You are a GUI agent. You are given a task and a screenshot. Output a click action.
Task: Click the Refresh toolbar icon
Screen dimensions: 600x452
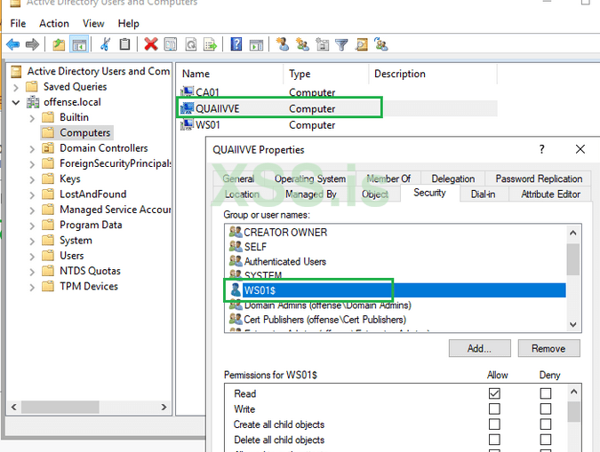190,44
